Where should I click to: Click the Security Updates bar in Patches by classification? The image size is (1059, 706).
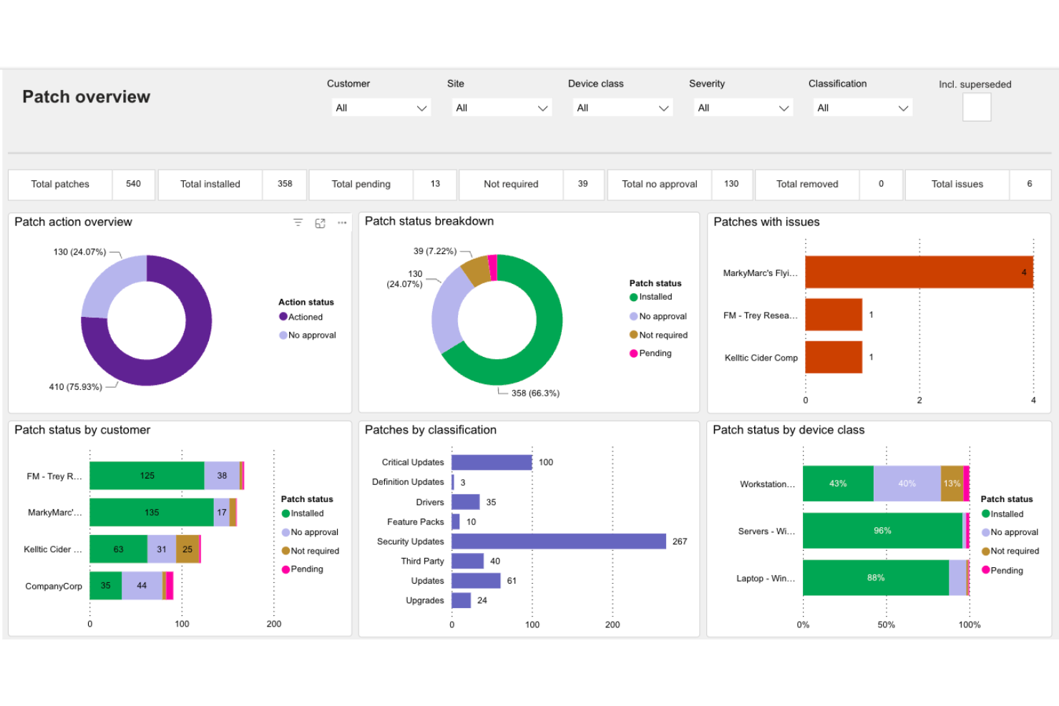558,541
